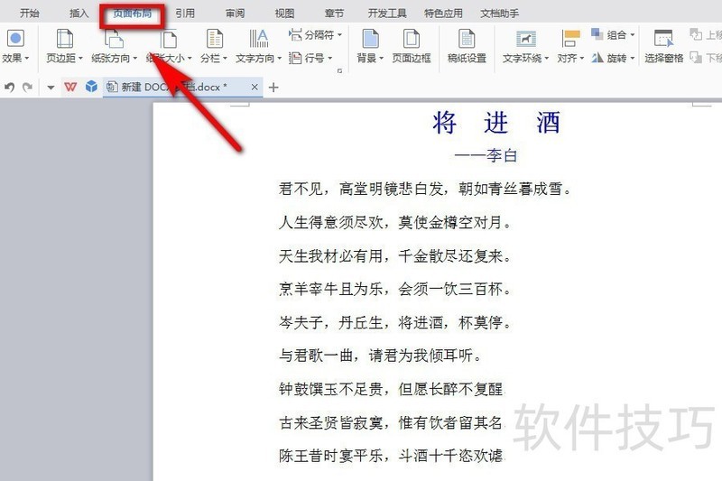Click the line 岑夫子，丹丘生

[330, 322]
